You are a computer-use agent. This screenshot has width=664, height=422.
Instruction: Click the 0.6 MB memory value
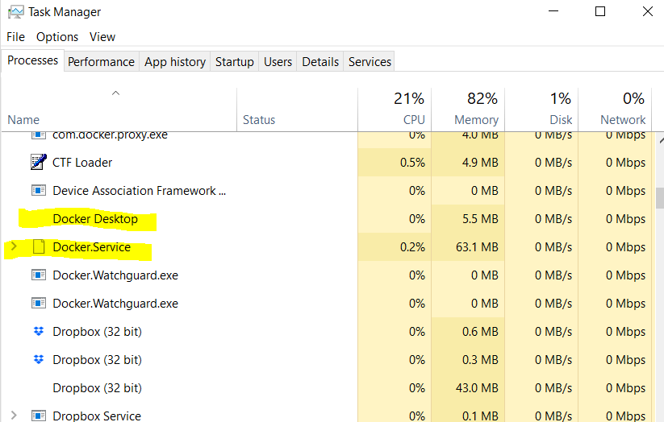(x=480, y=332)
